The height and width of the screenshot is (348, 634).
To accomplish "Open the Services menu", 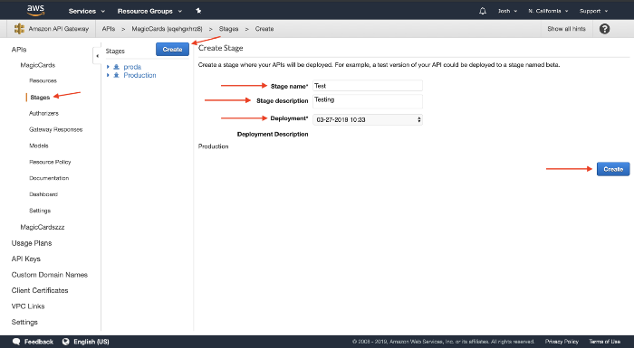I will click(87, 12).
